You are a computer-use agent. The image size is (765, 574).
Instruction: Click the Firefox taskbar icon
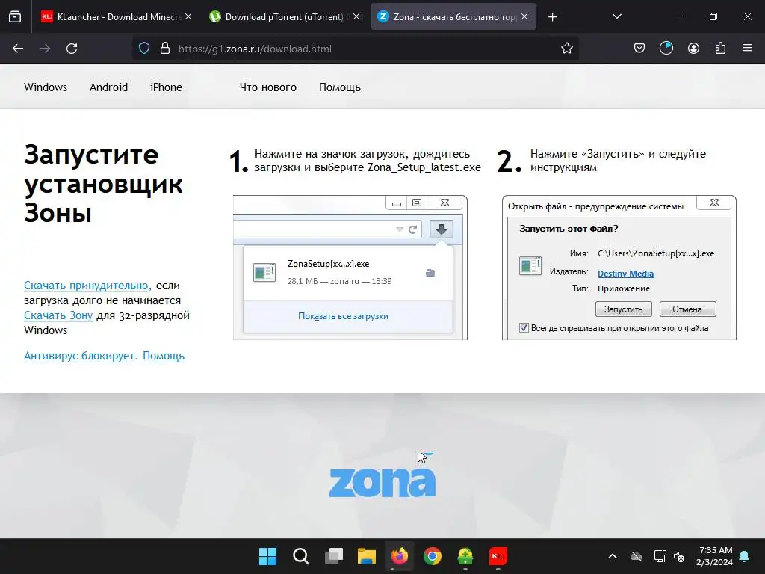point(400,556)
